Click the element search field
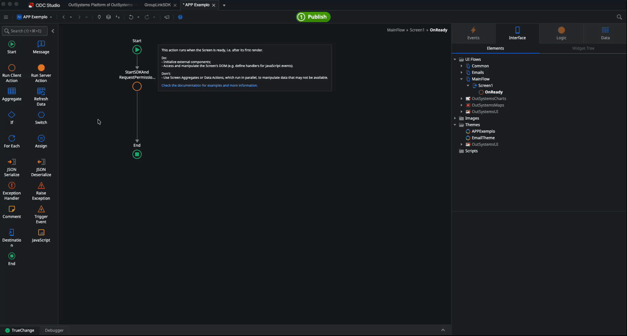 coord(25,30)
